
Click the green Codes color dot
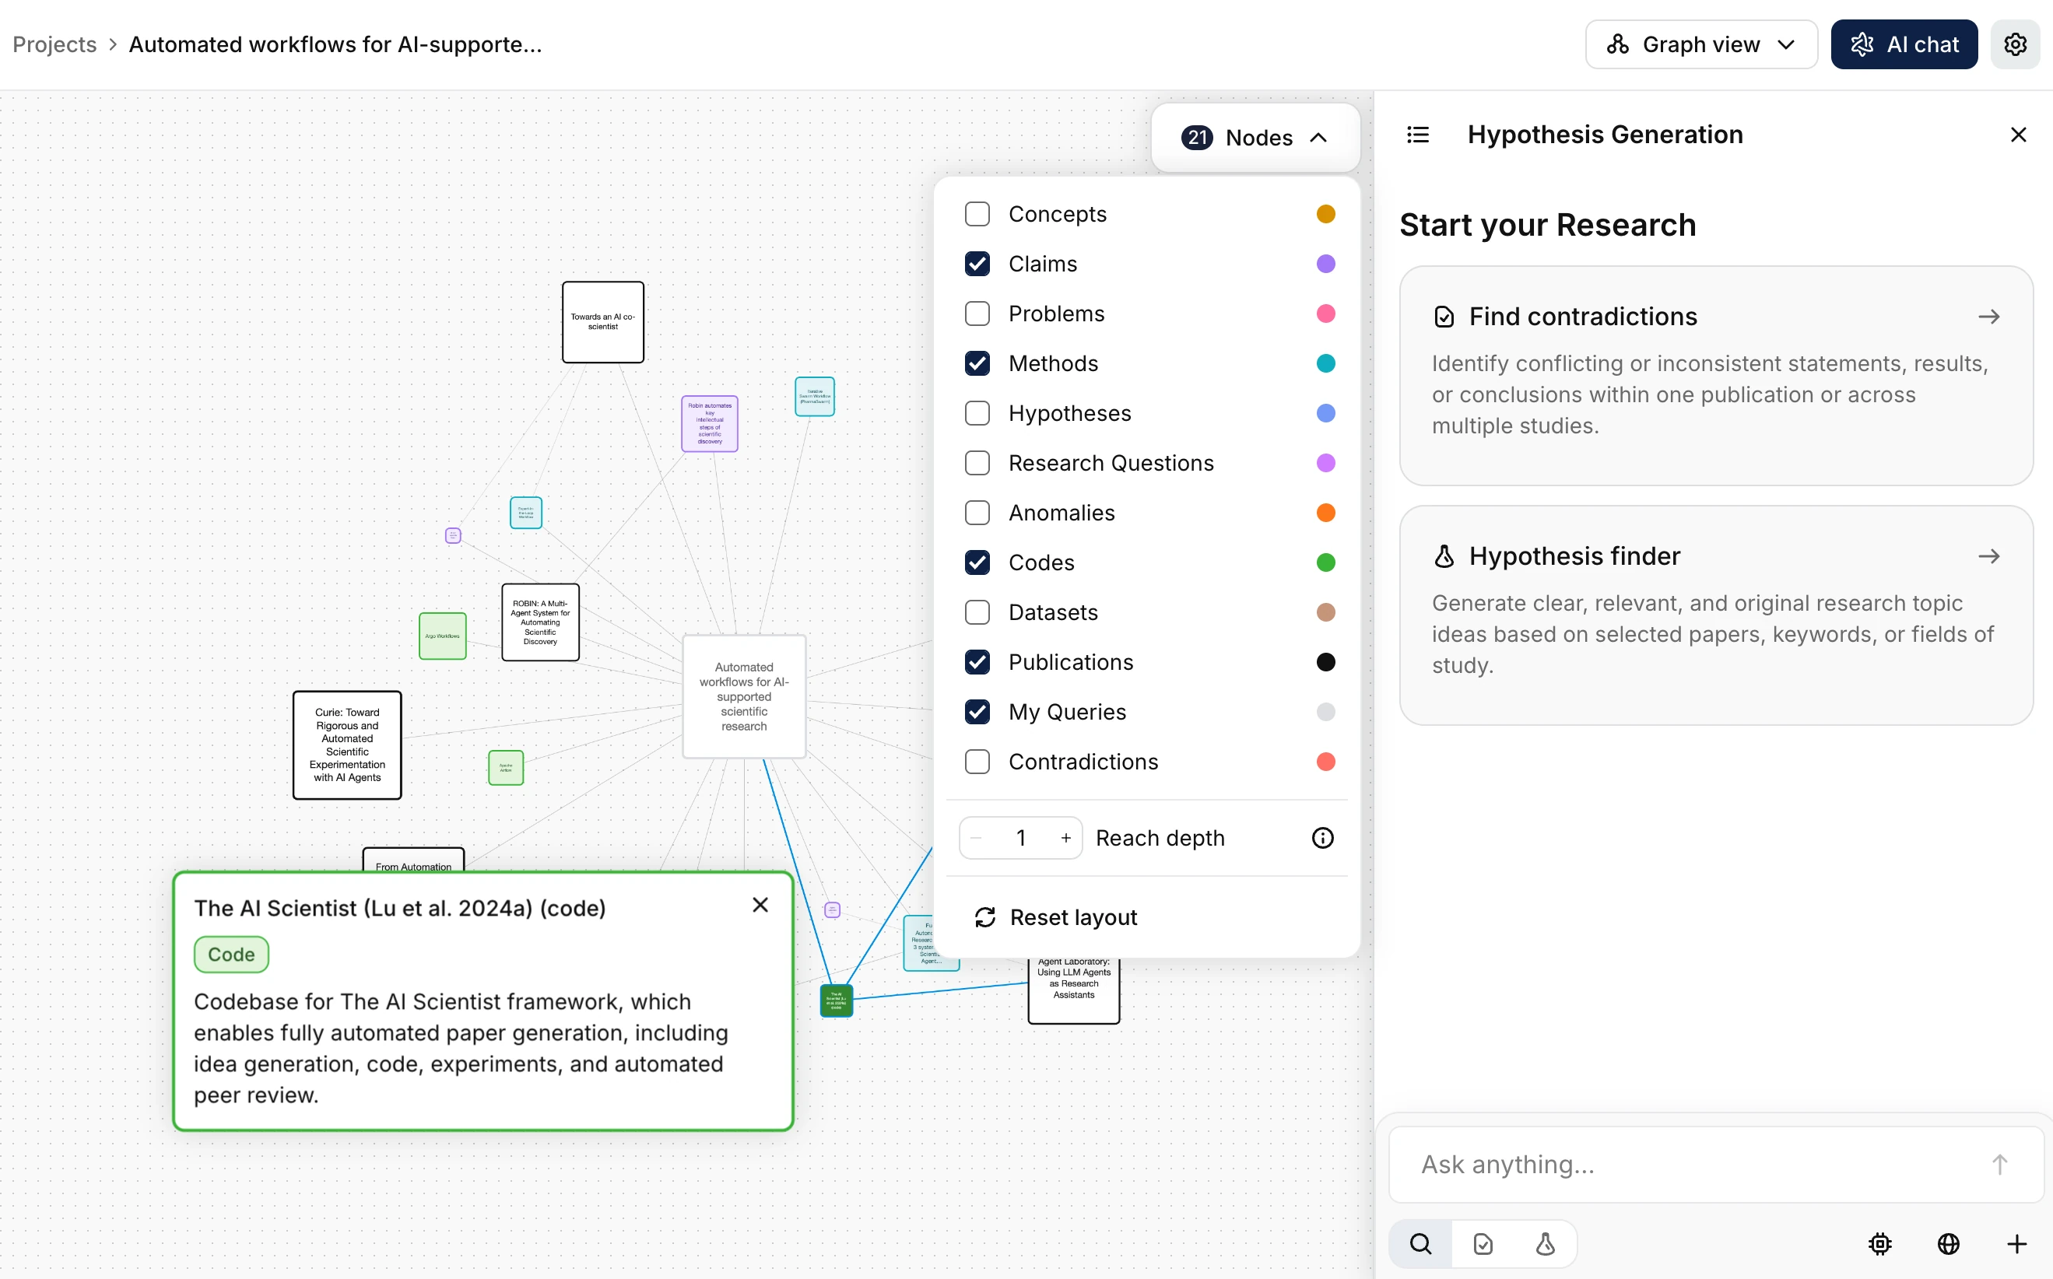(x=1326, y=562)
